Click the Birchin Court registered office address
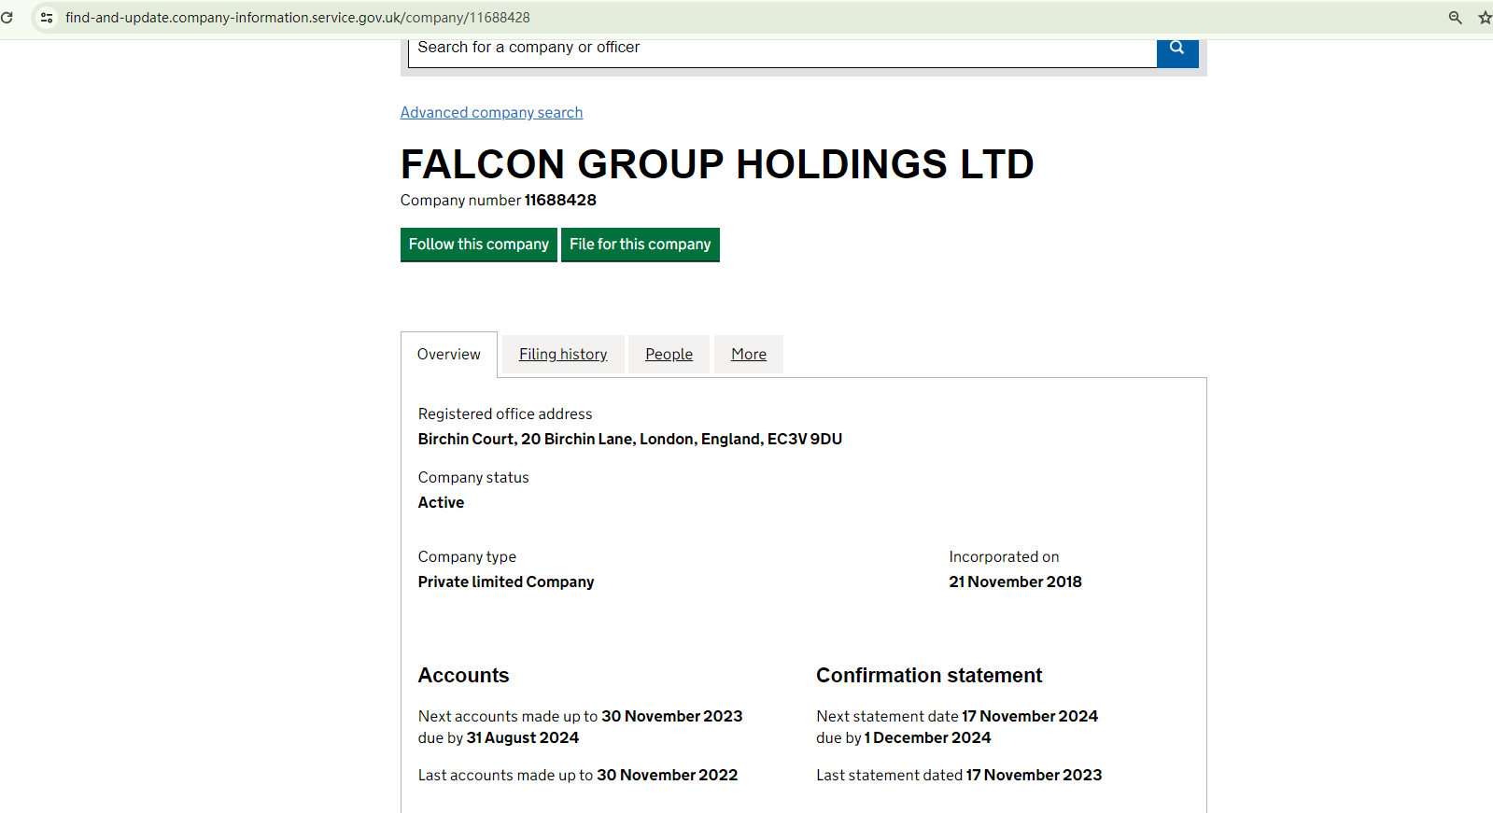The image size is (1493, 813). pos(629,440)
